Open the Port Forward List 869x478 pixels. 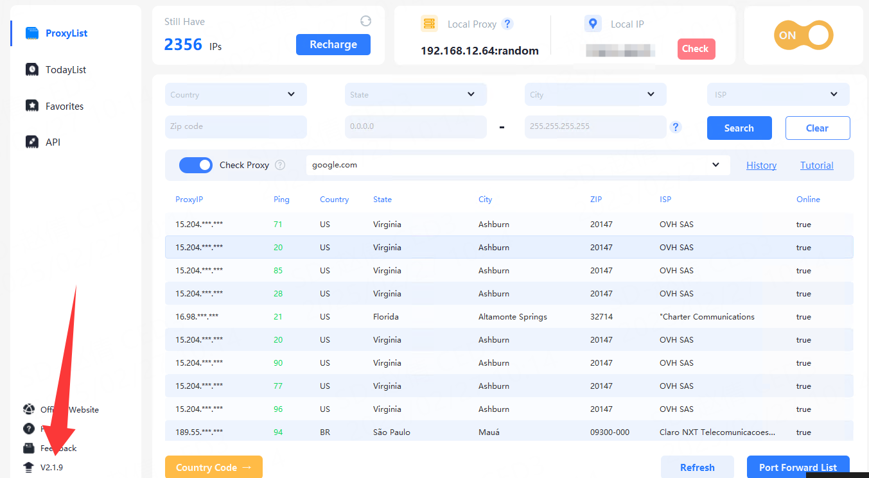pyautogui.click(x=798, y=467)
